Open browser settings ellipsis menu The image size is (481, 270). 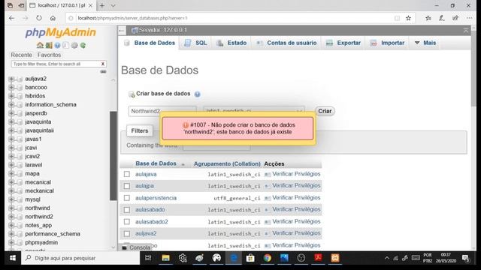[x=469, y=18]
